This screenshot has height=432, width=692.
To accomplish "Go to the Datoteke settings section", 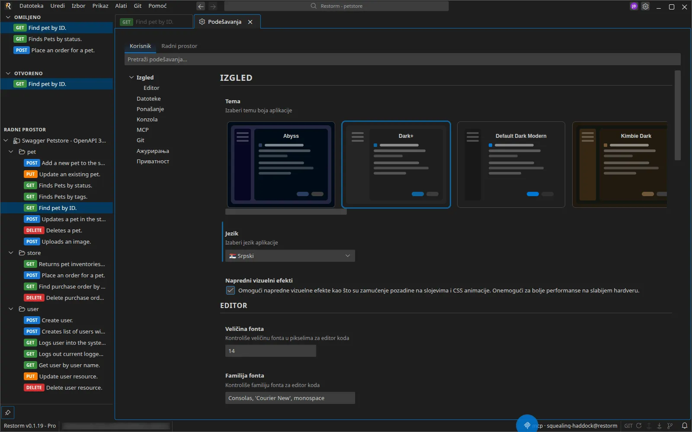I will click(x=148, y=98).
